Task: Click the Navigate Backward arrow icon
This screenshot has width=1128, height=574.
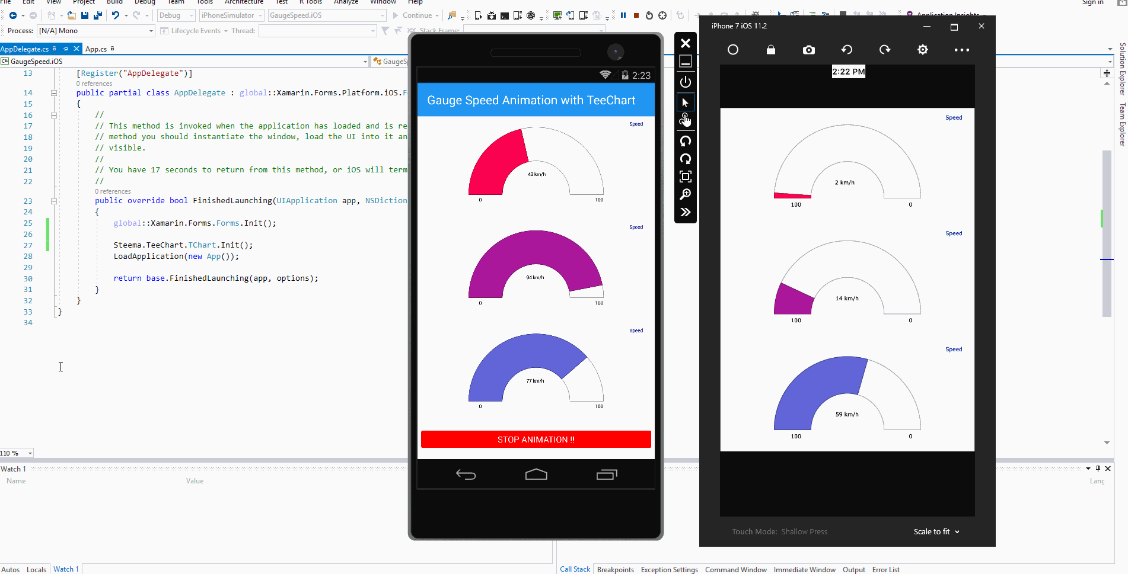Action: coord(13,15)
